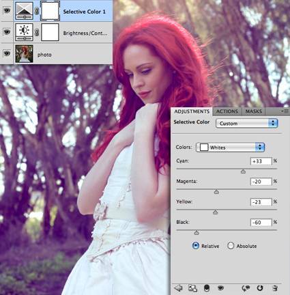Reset adjustment to defaults icon
290x295 pixels.
[x=260, y=288]
